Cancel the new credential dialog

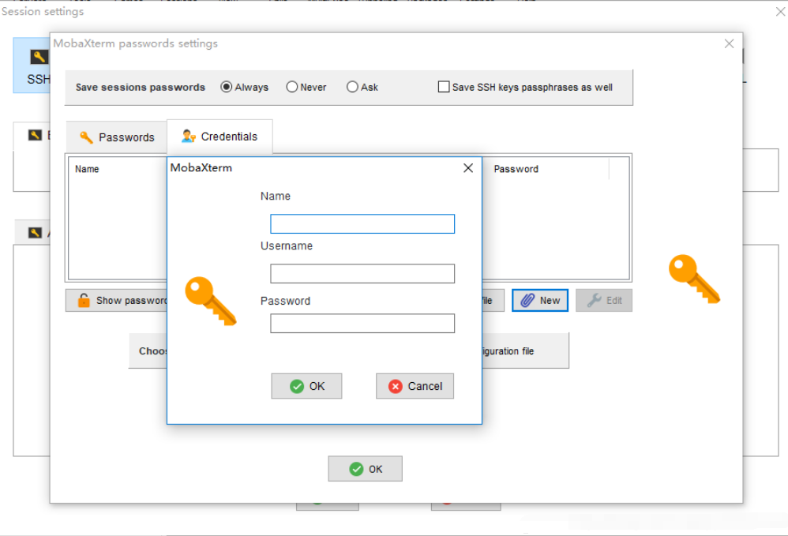click(415, 386)
